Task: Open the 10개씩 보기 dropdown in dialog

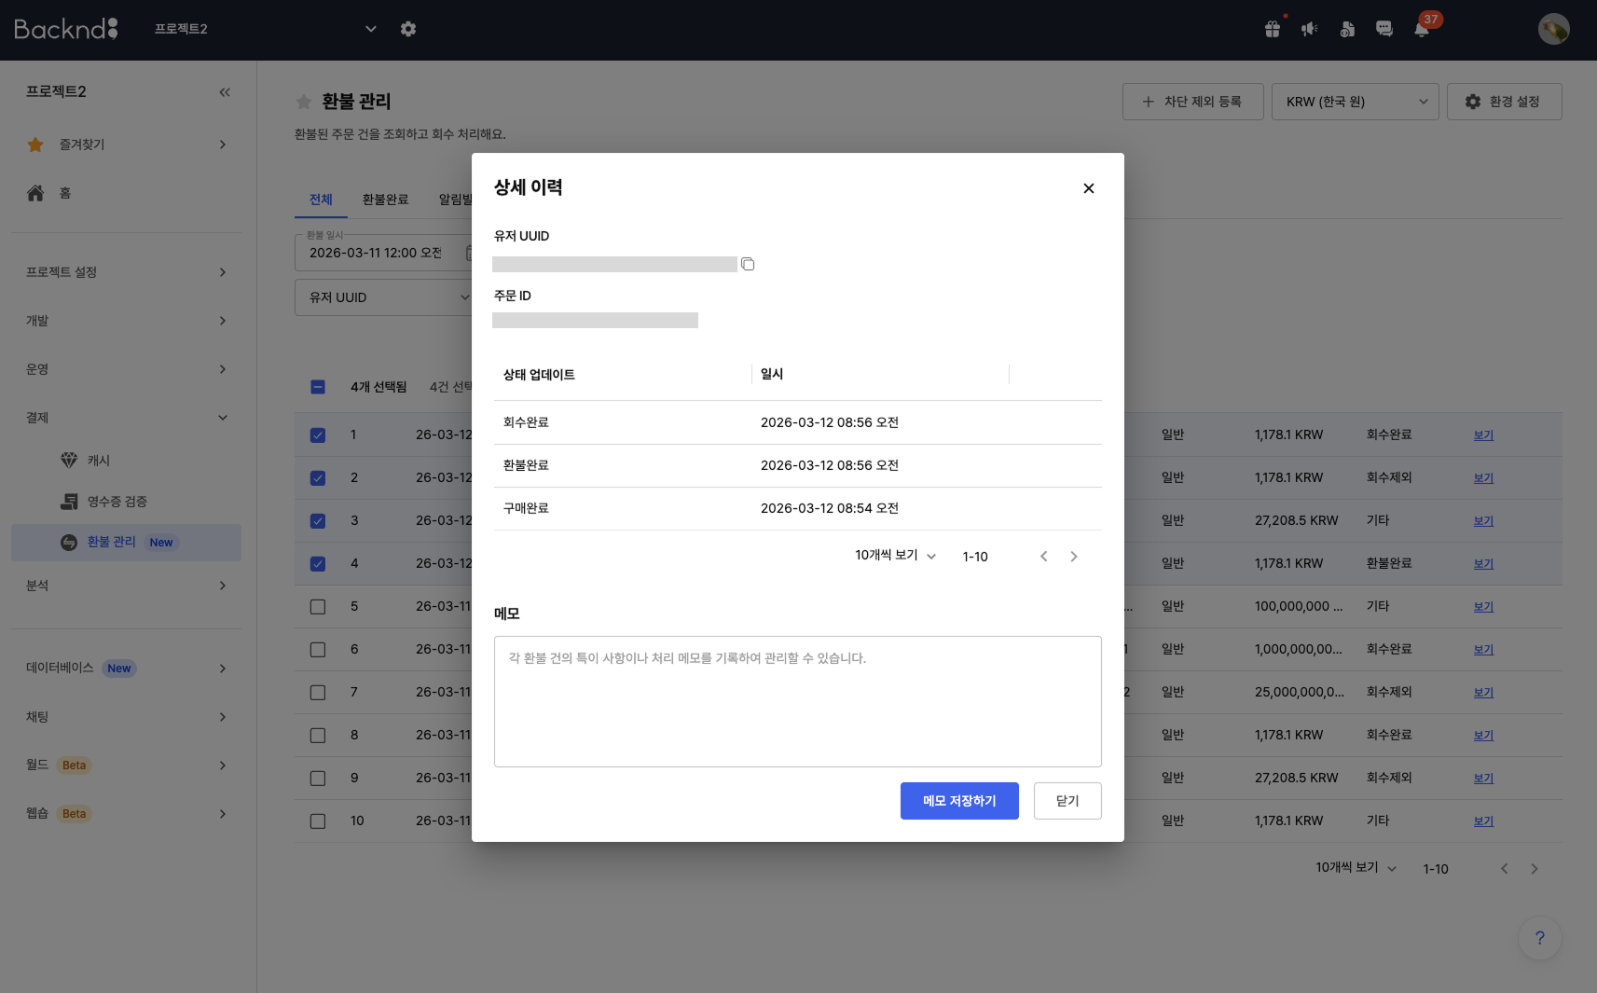Action: (892, 556)
